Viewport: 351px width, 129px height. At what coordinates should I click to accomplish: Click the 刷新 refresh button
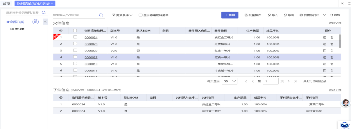point(335,15)
